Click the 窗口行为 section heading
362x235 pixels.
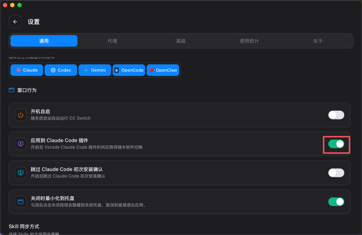[x=27, y=90]
